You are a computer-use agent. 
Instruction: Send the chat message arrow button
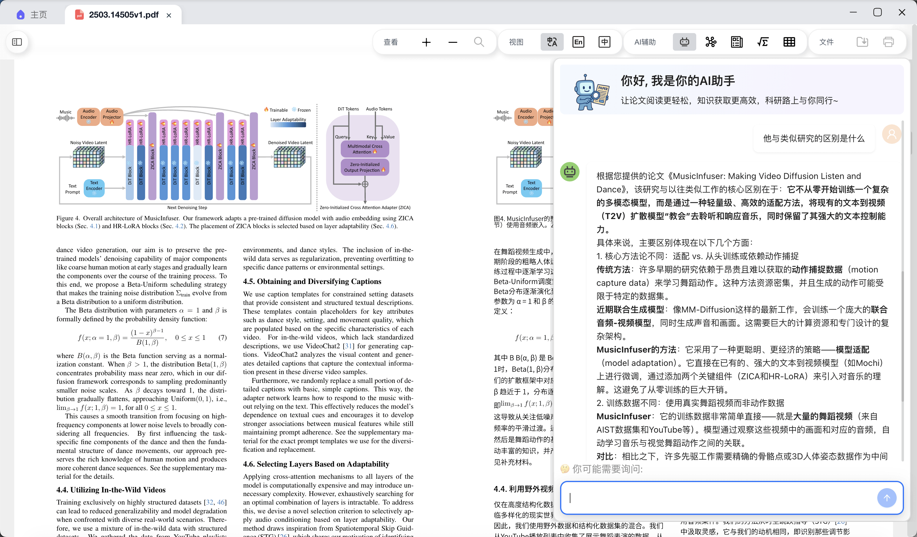886,498
